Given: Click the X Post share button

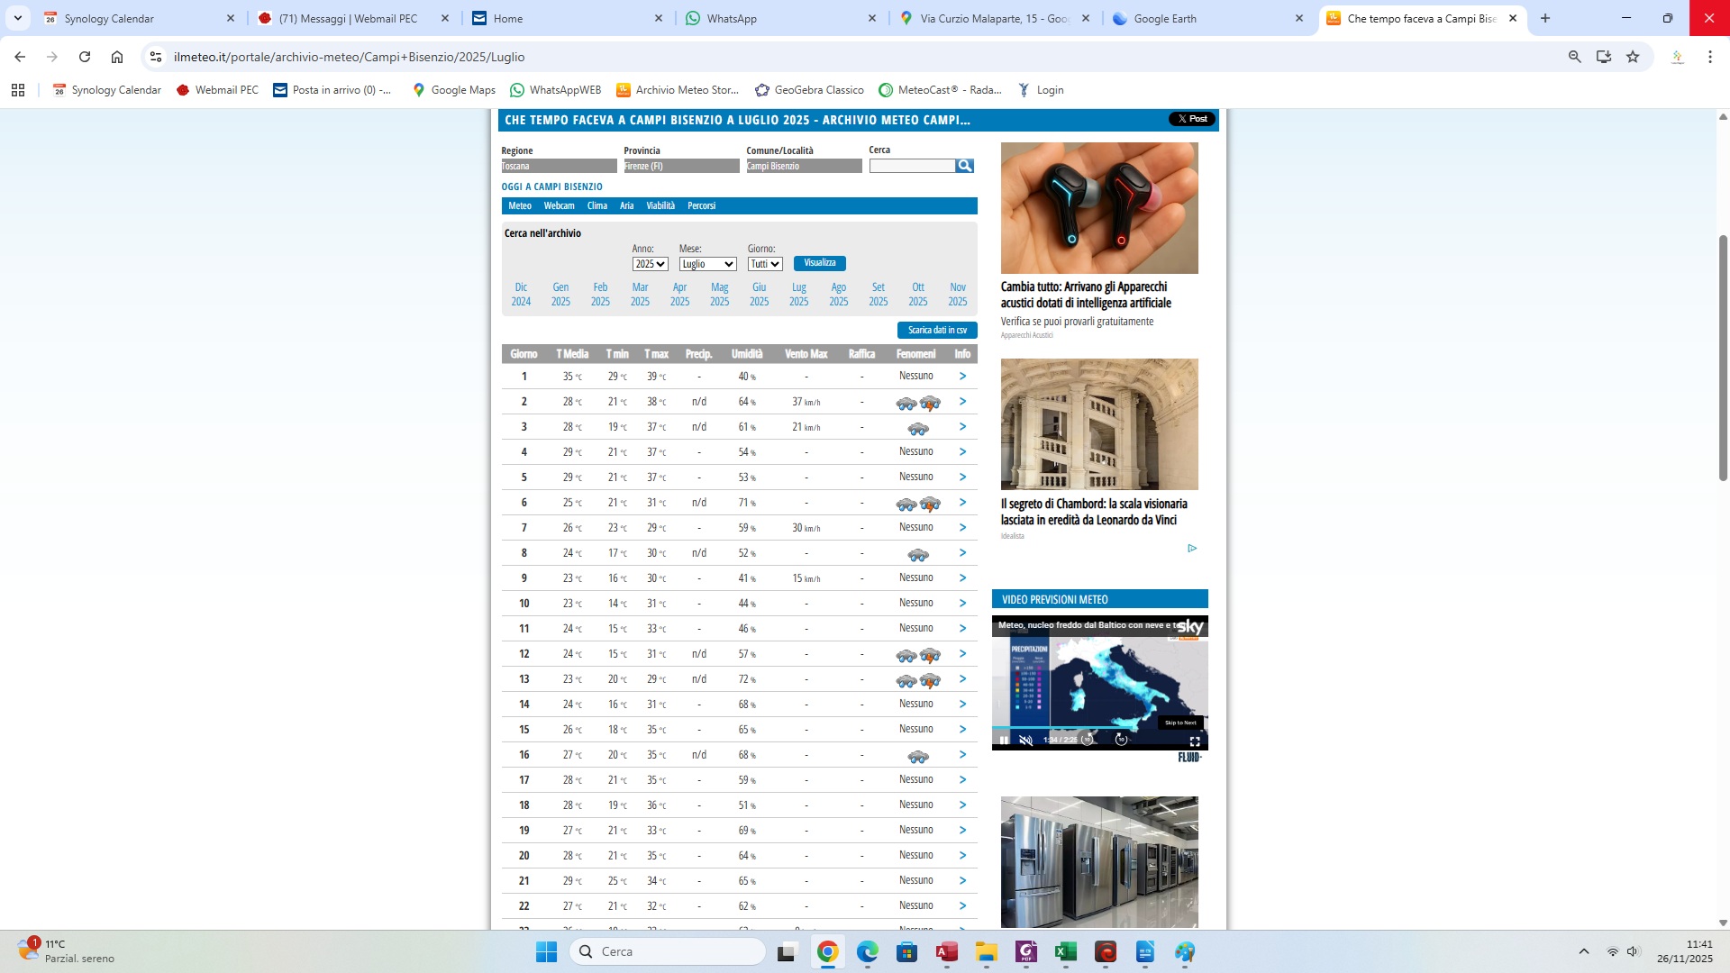Looking at the screenshot, I should (x=1192, y=119).
